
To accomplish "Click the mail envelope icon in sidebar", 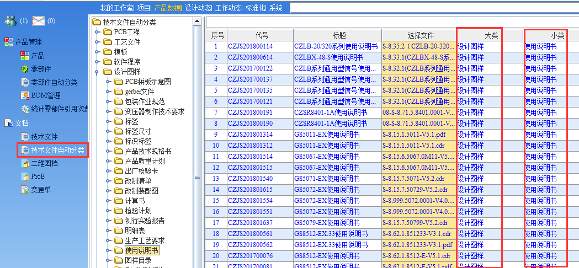I will (38, 21).
